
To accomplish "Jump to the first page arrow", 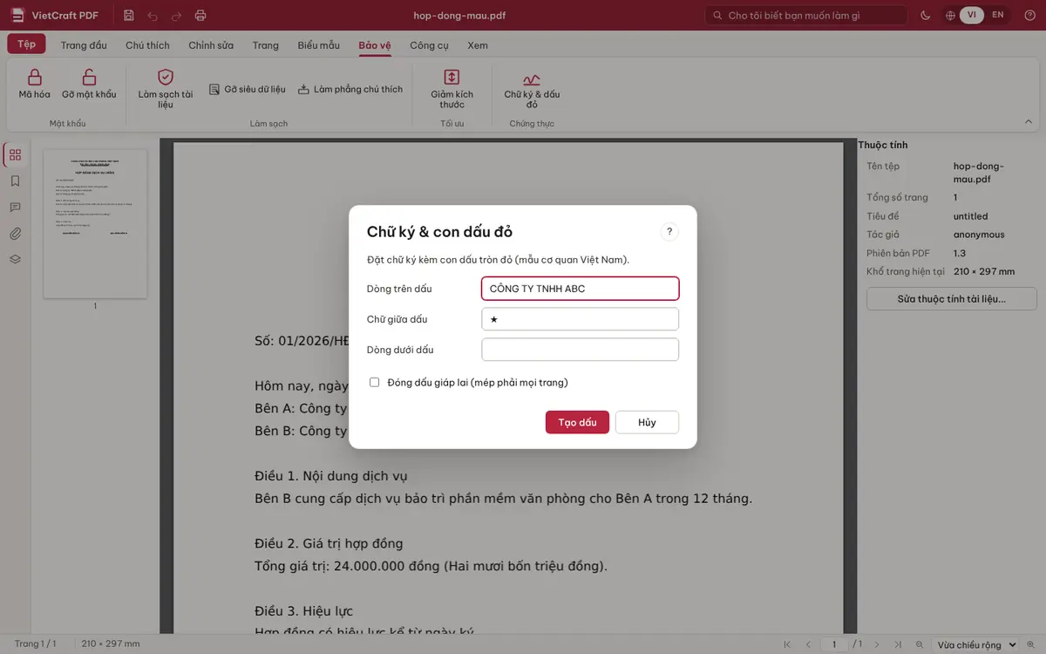I will (x=788, y=644).
